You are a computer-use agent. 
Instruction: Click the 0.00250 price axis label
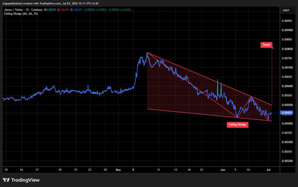point(287,152)
